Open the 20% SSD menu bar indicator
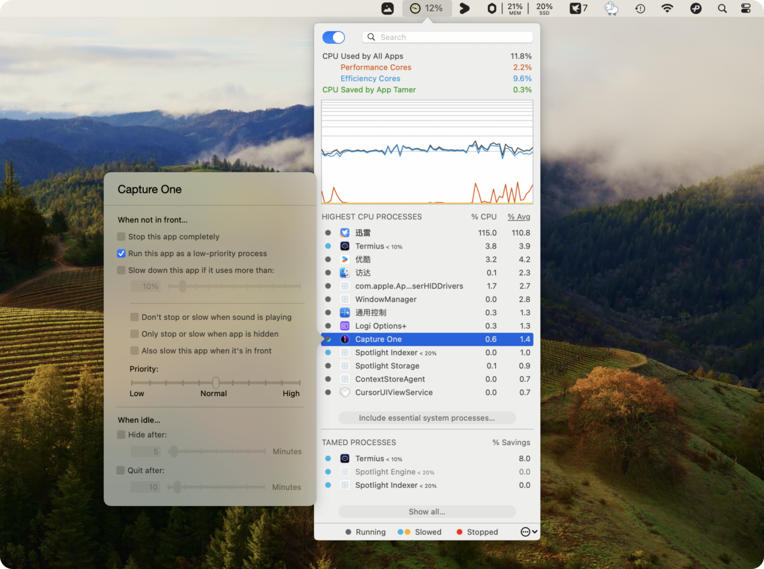764x569 pixels. tap(544, 8)
